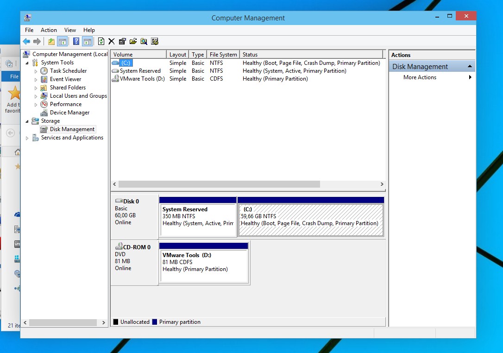503x353 pixels.
Task: Collapse the Storage tree node
Action: coord(27,121)
